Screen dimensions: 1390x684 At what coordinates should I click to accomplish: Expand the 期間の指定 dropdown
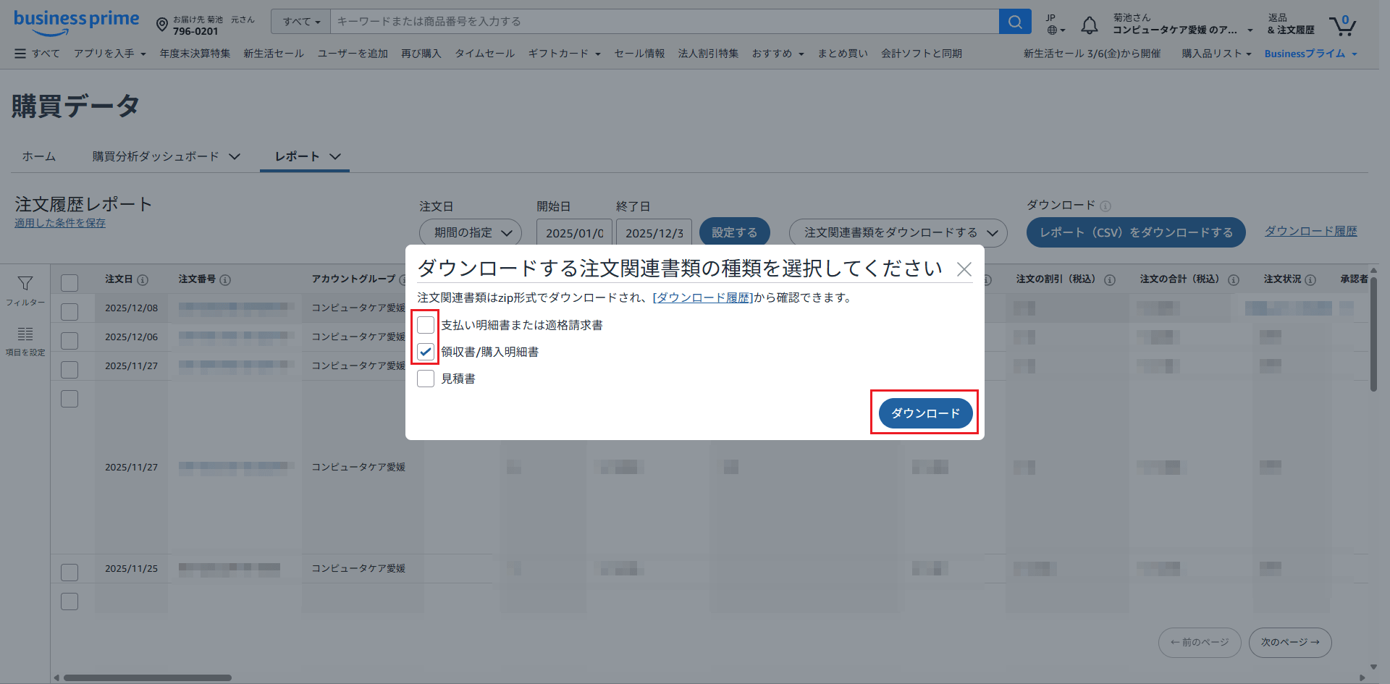click(471, 232)
